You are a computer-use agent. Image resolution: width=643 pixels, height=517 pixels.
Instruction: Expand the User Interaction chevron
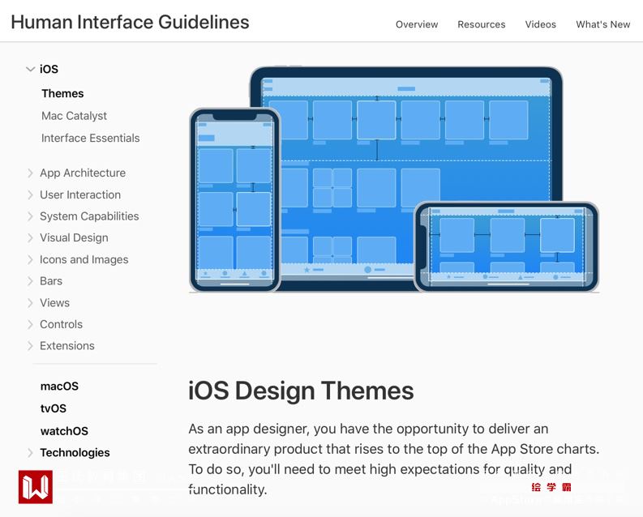[x=30, y=194]
